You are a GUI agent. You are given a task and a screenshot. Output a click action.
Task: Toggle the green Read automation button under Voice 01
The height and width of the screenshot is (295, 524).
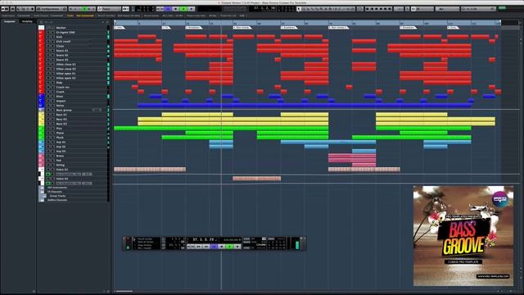(x=47, y=175)
